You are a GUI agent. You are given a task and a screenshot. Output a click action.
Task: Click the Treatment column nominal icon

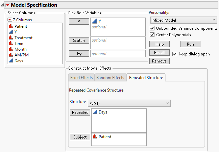point(11,38)
